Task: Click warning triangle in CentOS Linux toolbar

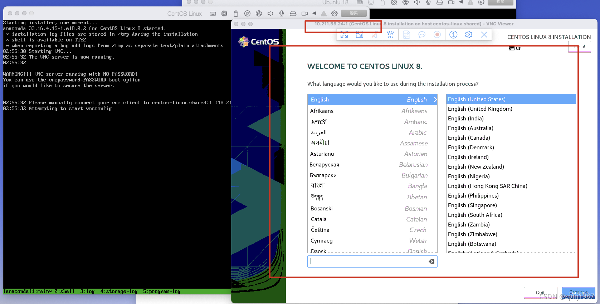Action: [324, 14]
